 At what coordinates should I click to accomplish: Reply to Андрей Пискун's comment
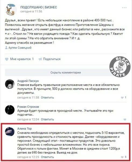tap(47, 98)
